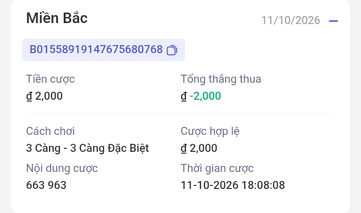Copy the bet ID with copy icon
Image resolution: width=361 pixels, height=213 pixels.
tap(172, 50)
